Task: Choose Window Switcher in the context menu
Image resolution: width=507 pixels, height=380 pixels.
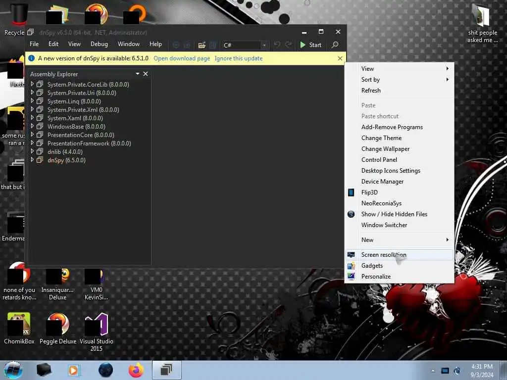Action: pos(400,225)
